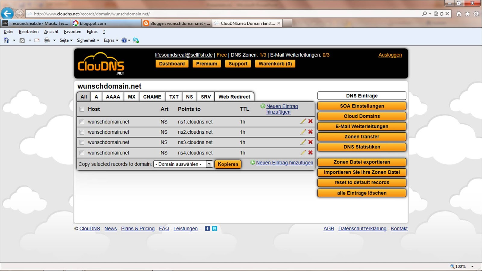Open the Favoriten menu

point(72,32)
